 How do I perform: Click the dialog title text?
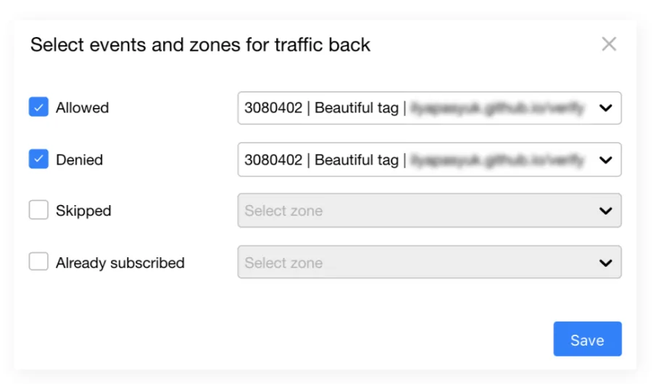(200, 45)
